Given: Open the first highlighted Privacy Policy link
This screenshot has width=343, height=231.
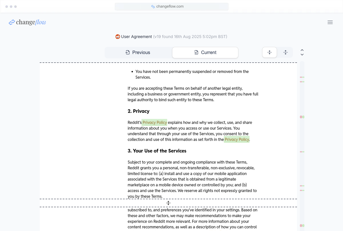Looking at the screenshot, I should tap(155, 122).
